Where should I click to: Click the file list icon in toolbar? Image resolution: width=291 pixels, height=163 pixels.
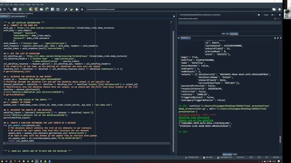(15, 9)
